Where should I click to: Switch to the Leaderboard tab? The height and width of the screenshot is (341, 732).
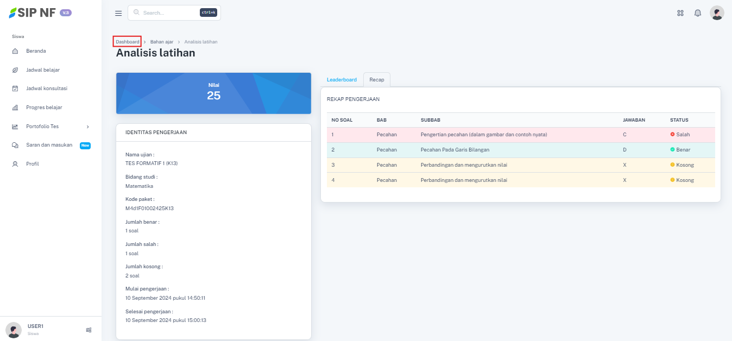click(x=342, y=80)
